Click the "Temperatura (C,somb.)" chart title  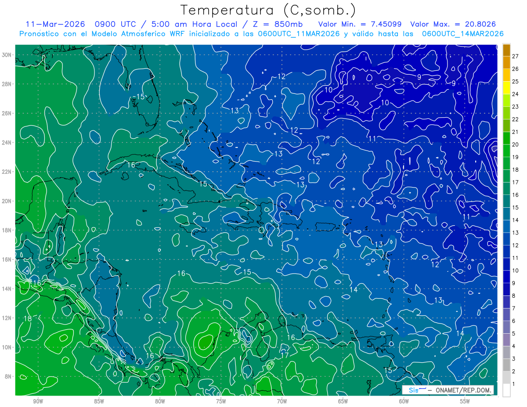click(x=268, y=10)
